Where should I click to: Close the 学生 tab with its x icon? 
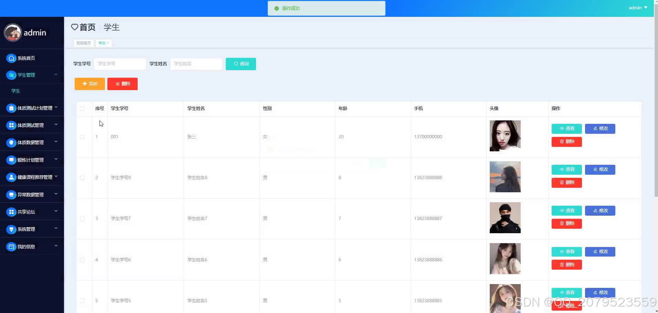108,43
